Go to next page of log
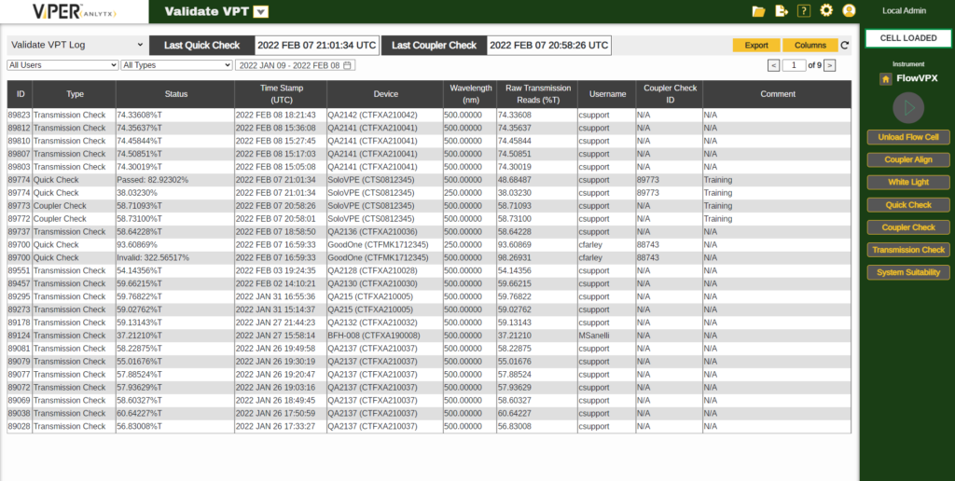 click(x=830, y=65)
